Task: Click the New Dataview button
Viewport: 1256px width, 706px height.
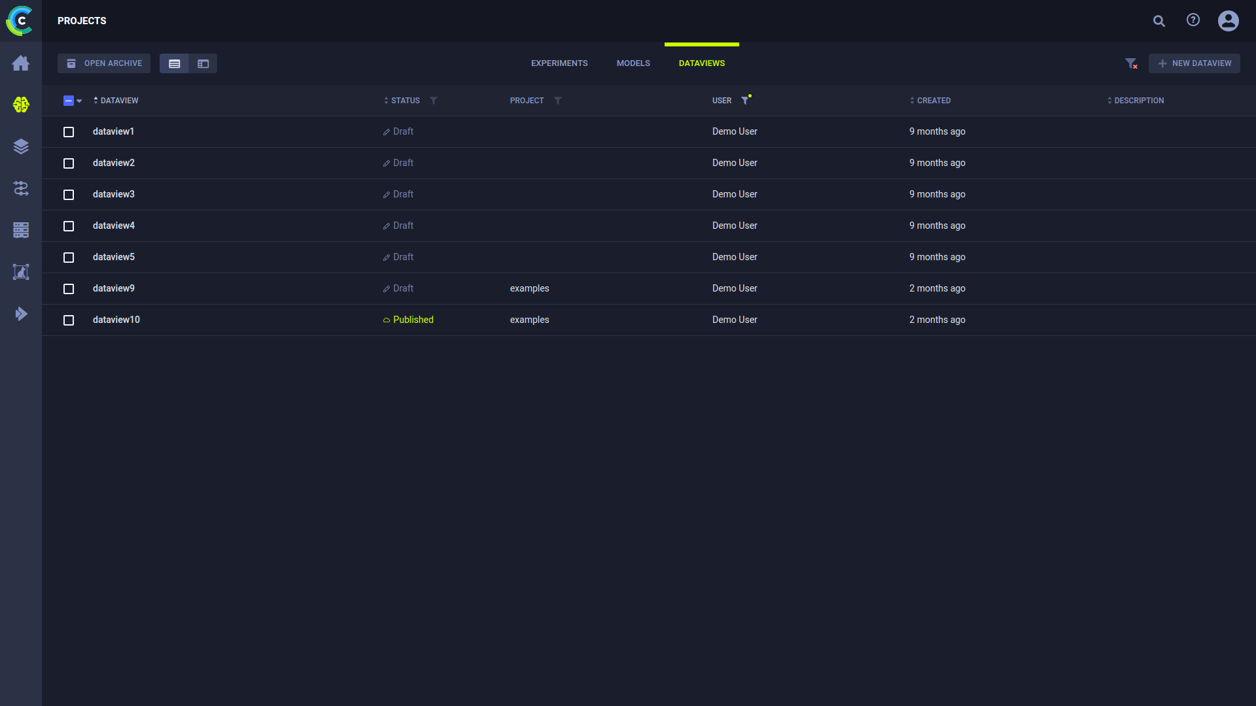Action: [1194, 63]
